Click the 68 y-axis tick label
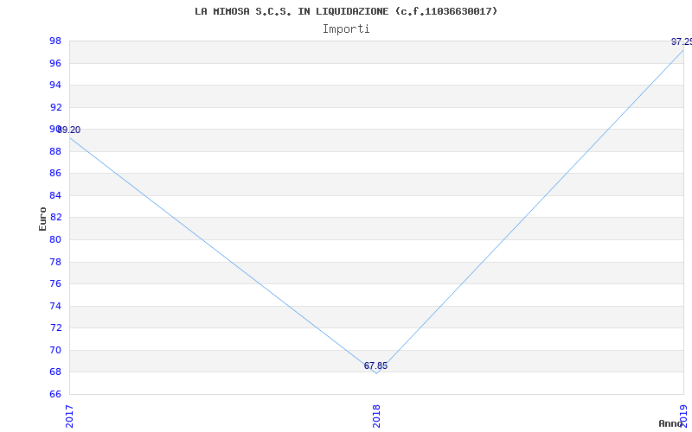Viewport: 692px width, 432px height. 55,372
